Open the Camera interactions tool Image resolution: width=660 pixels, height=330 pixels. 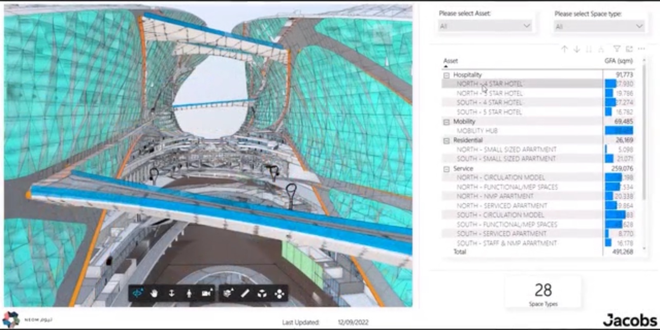(207, 293)
